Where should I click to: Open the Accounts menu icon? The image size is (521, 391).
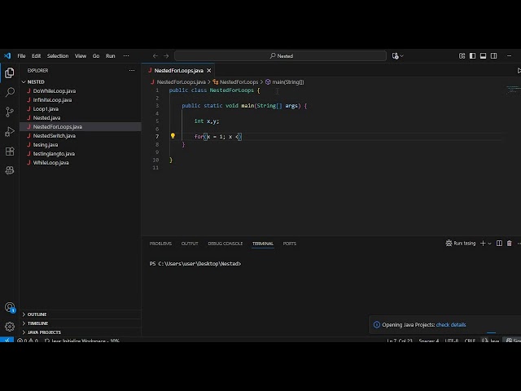10,307
